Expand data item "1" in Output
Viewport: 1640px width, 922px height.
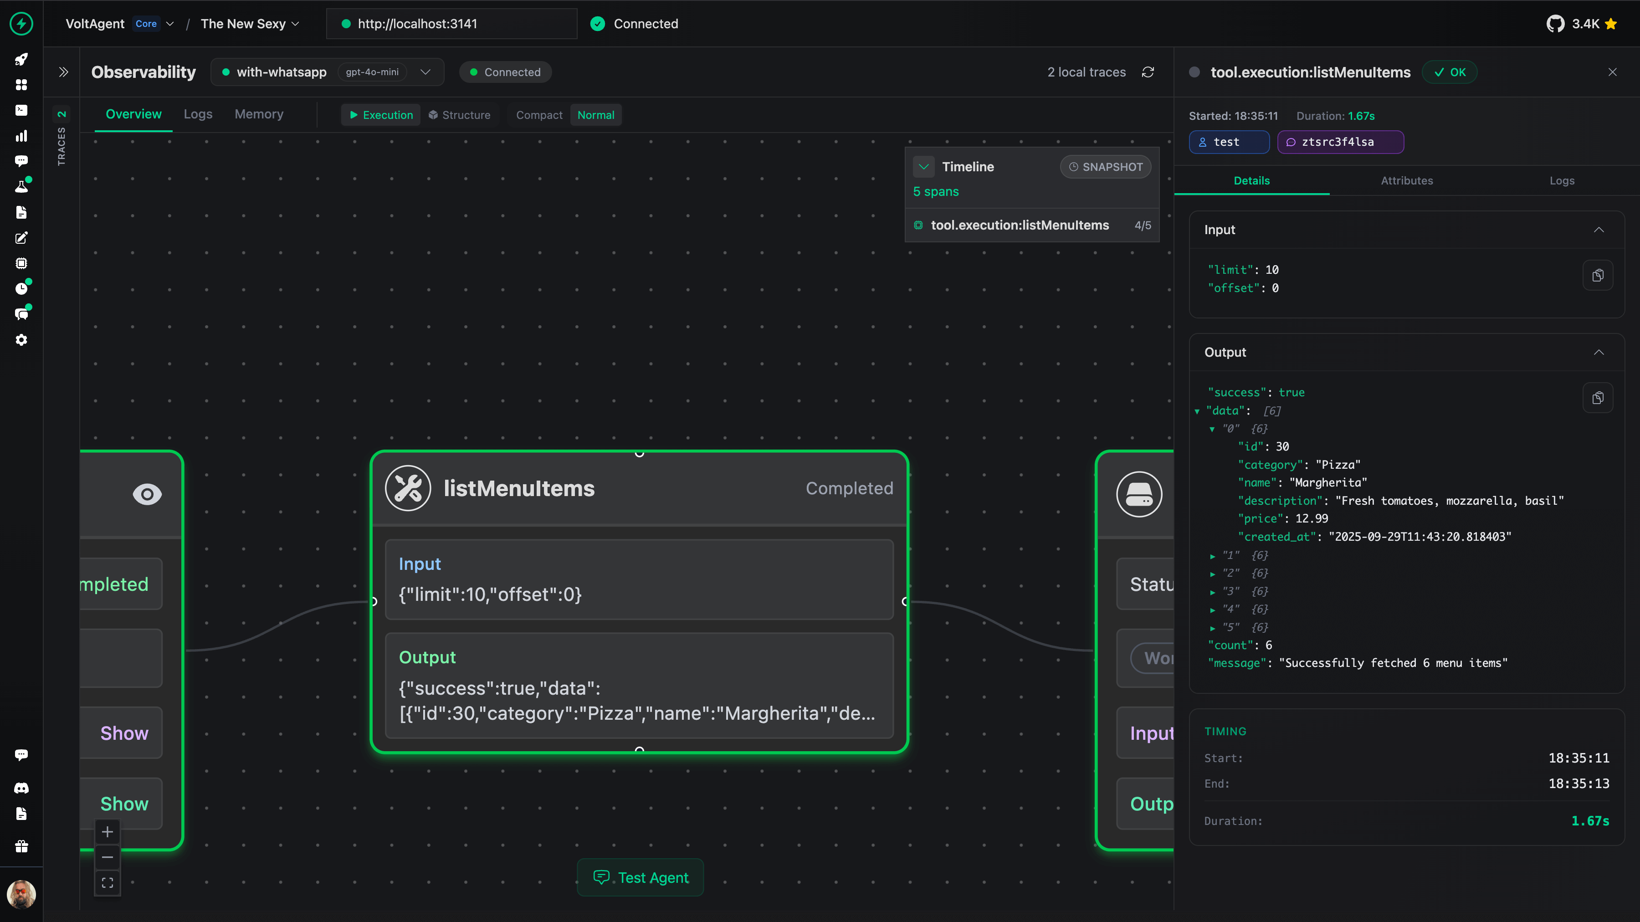(x=1213, y=556)
